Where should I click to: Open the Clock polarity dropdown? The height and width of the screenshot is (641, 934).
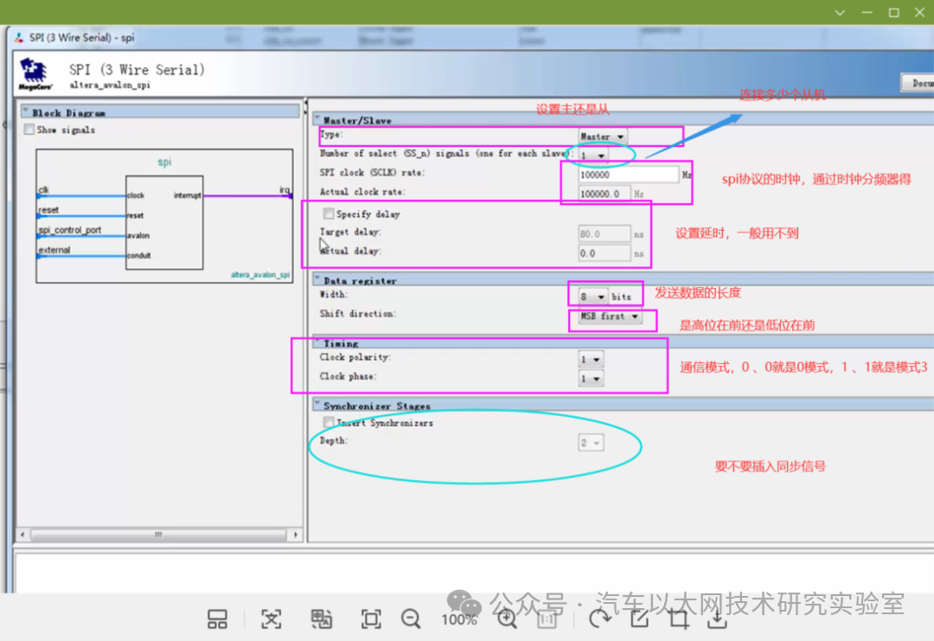click(x=591, y=359)
